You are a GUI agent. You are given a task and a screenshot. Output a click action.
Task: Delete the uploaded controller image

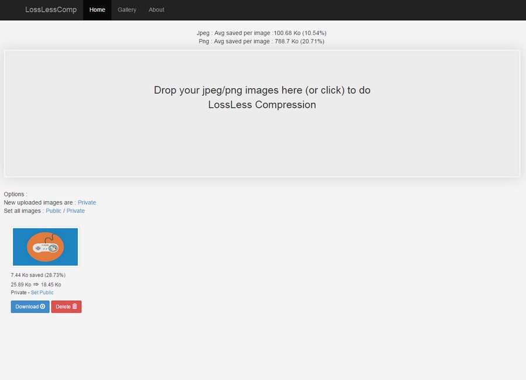coord(63,307)
